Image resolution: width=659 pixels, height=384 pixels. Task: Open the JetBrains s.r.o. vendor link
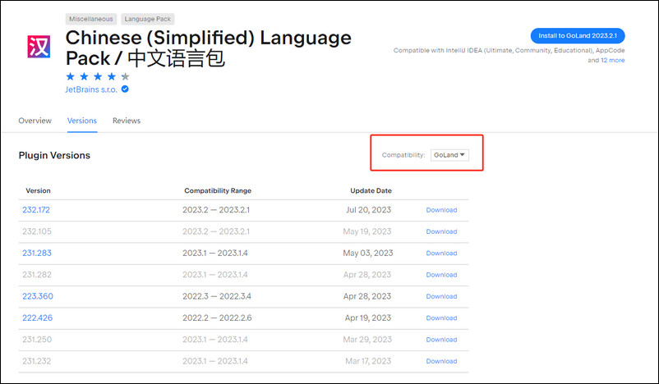pyautogui.click(x=91, y=89)
